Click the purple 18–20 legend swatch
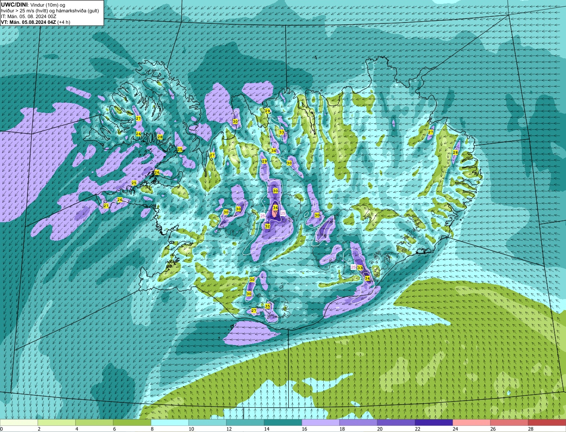The height and width of the screenshot is (432, 566). click(x=359, y=422)
